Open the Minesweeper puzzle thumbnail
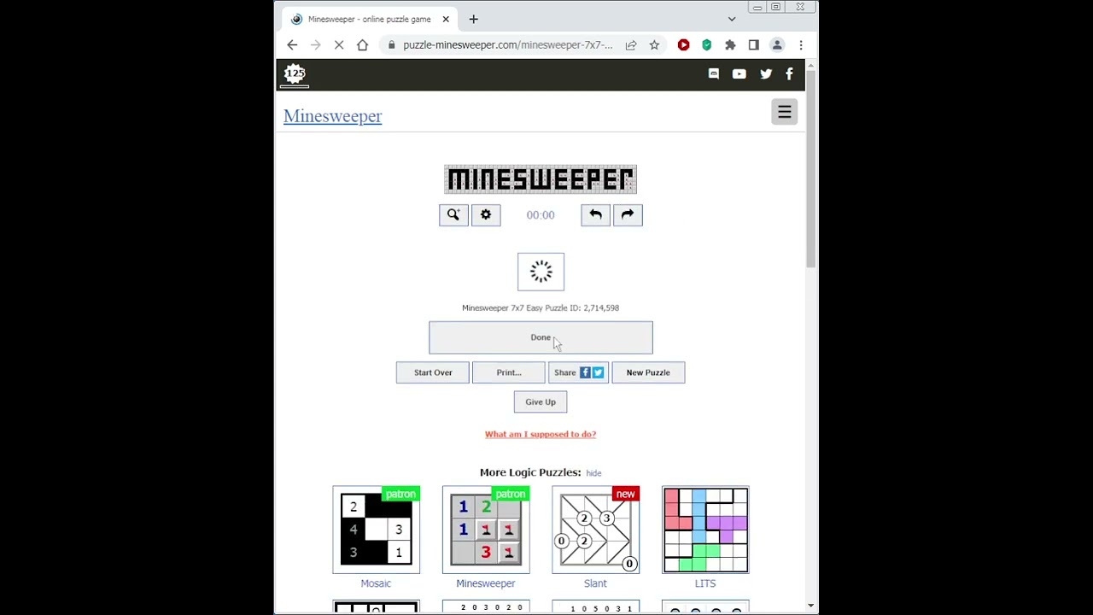The width and height of the screenshot is (1093, 615). coord(486,530)
